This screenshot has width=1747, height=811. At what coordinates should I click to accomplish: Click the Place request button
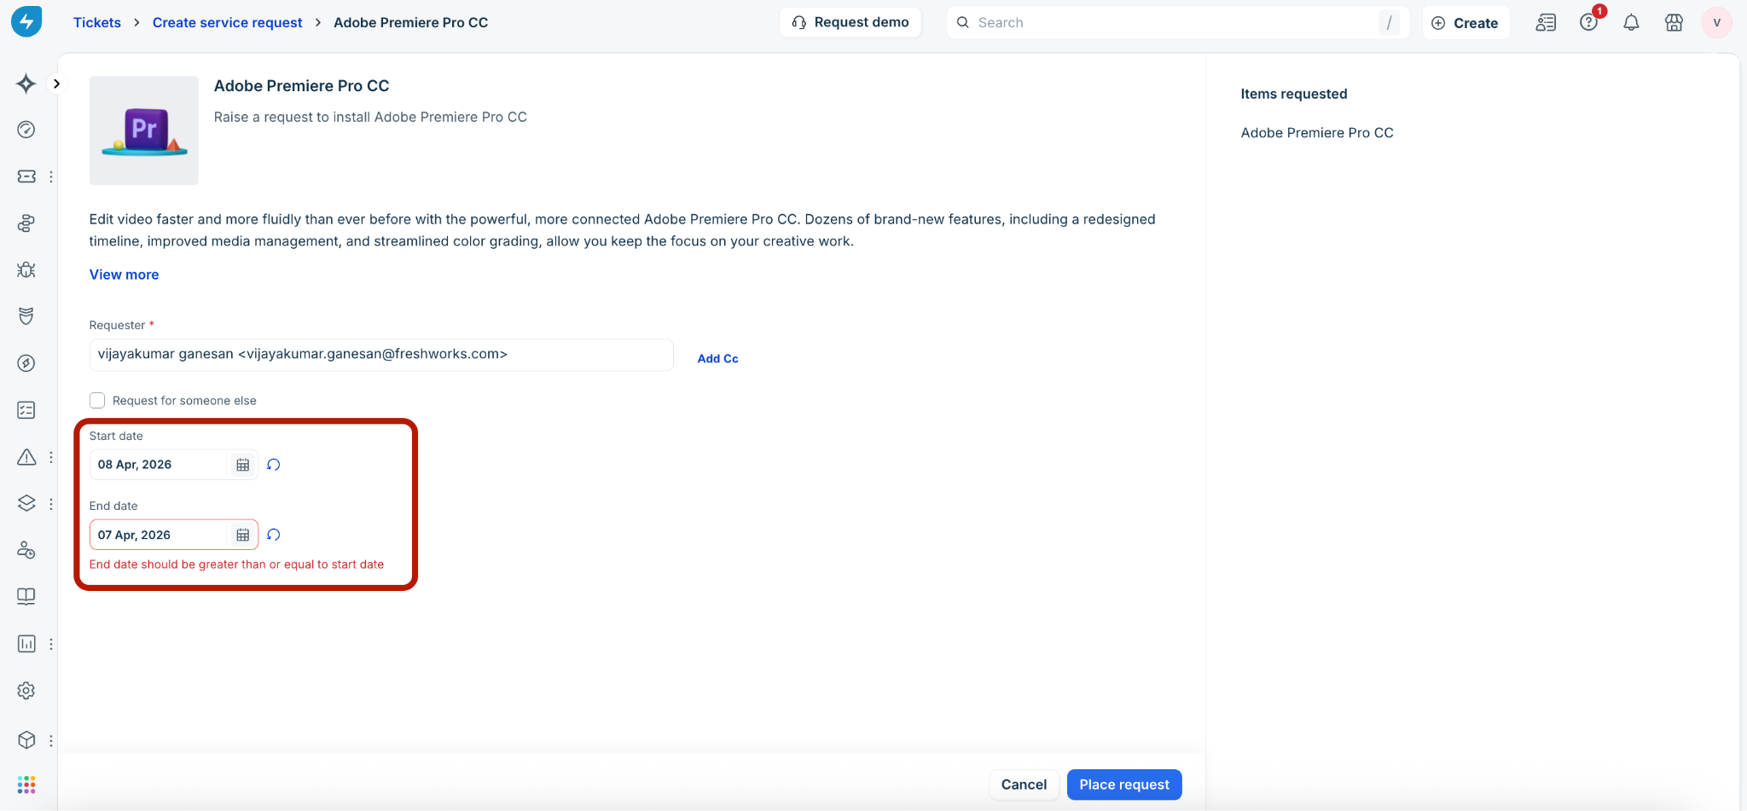[x=1124, y=785]
